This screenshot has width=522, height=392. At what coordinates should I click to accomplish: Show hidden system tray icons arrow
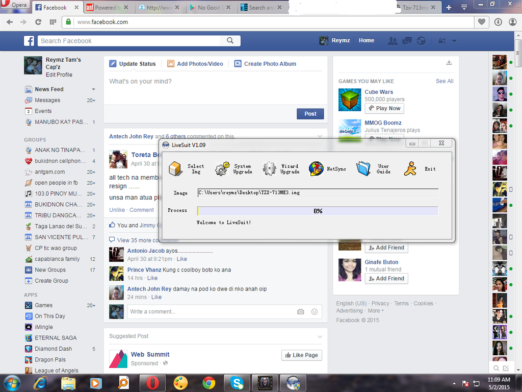click(x=454, y=384)
